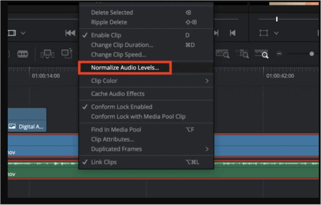
Task: Jump to first frame with skip-back button
Action: tap(70, 33)
